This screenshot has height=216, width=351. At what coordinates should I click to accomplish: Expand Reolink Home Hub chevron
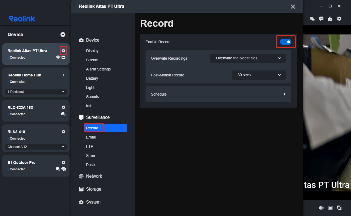63,75
